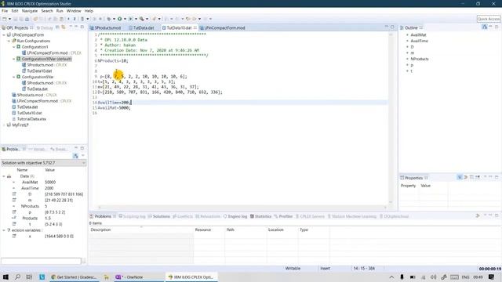Click the notification center icon
This screenshot has height=282, width=502.
point(491,277)
